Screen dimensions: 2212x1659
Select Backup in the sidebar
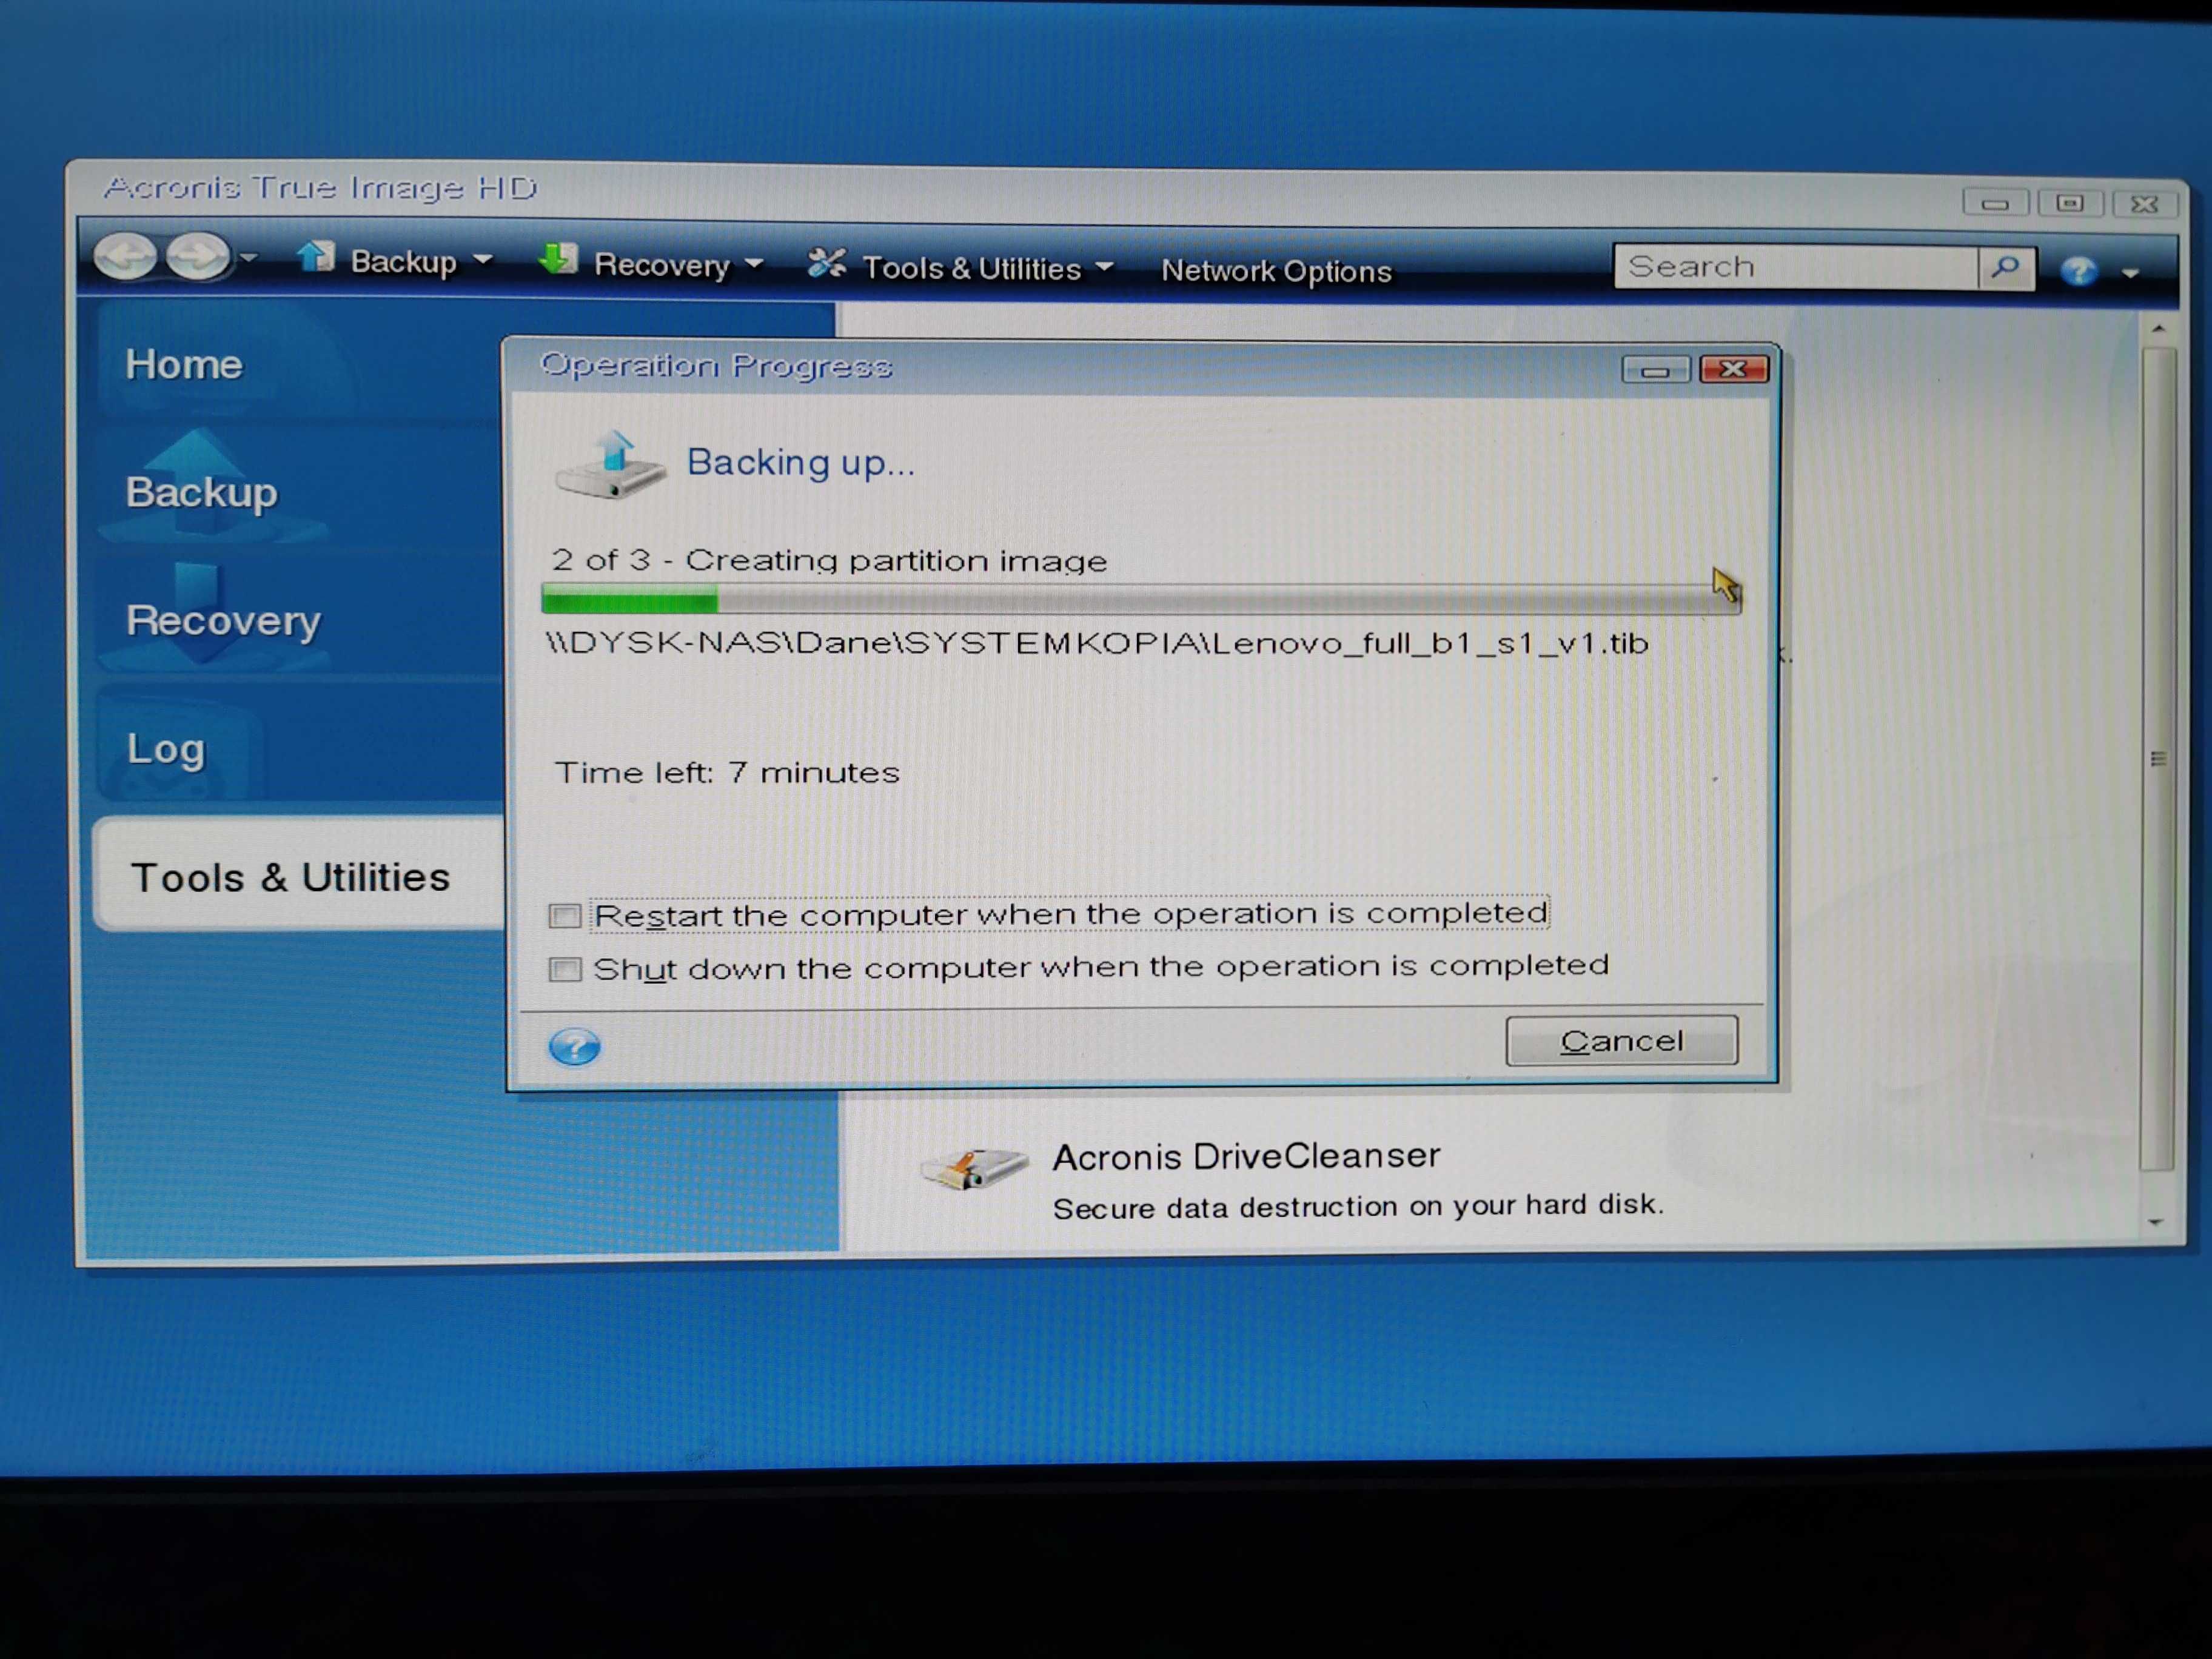[x=201, y=492]
